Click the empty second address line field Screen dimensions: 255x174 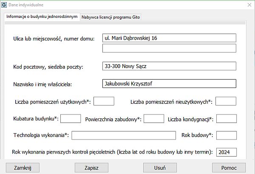(x=169, y=48)
